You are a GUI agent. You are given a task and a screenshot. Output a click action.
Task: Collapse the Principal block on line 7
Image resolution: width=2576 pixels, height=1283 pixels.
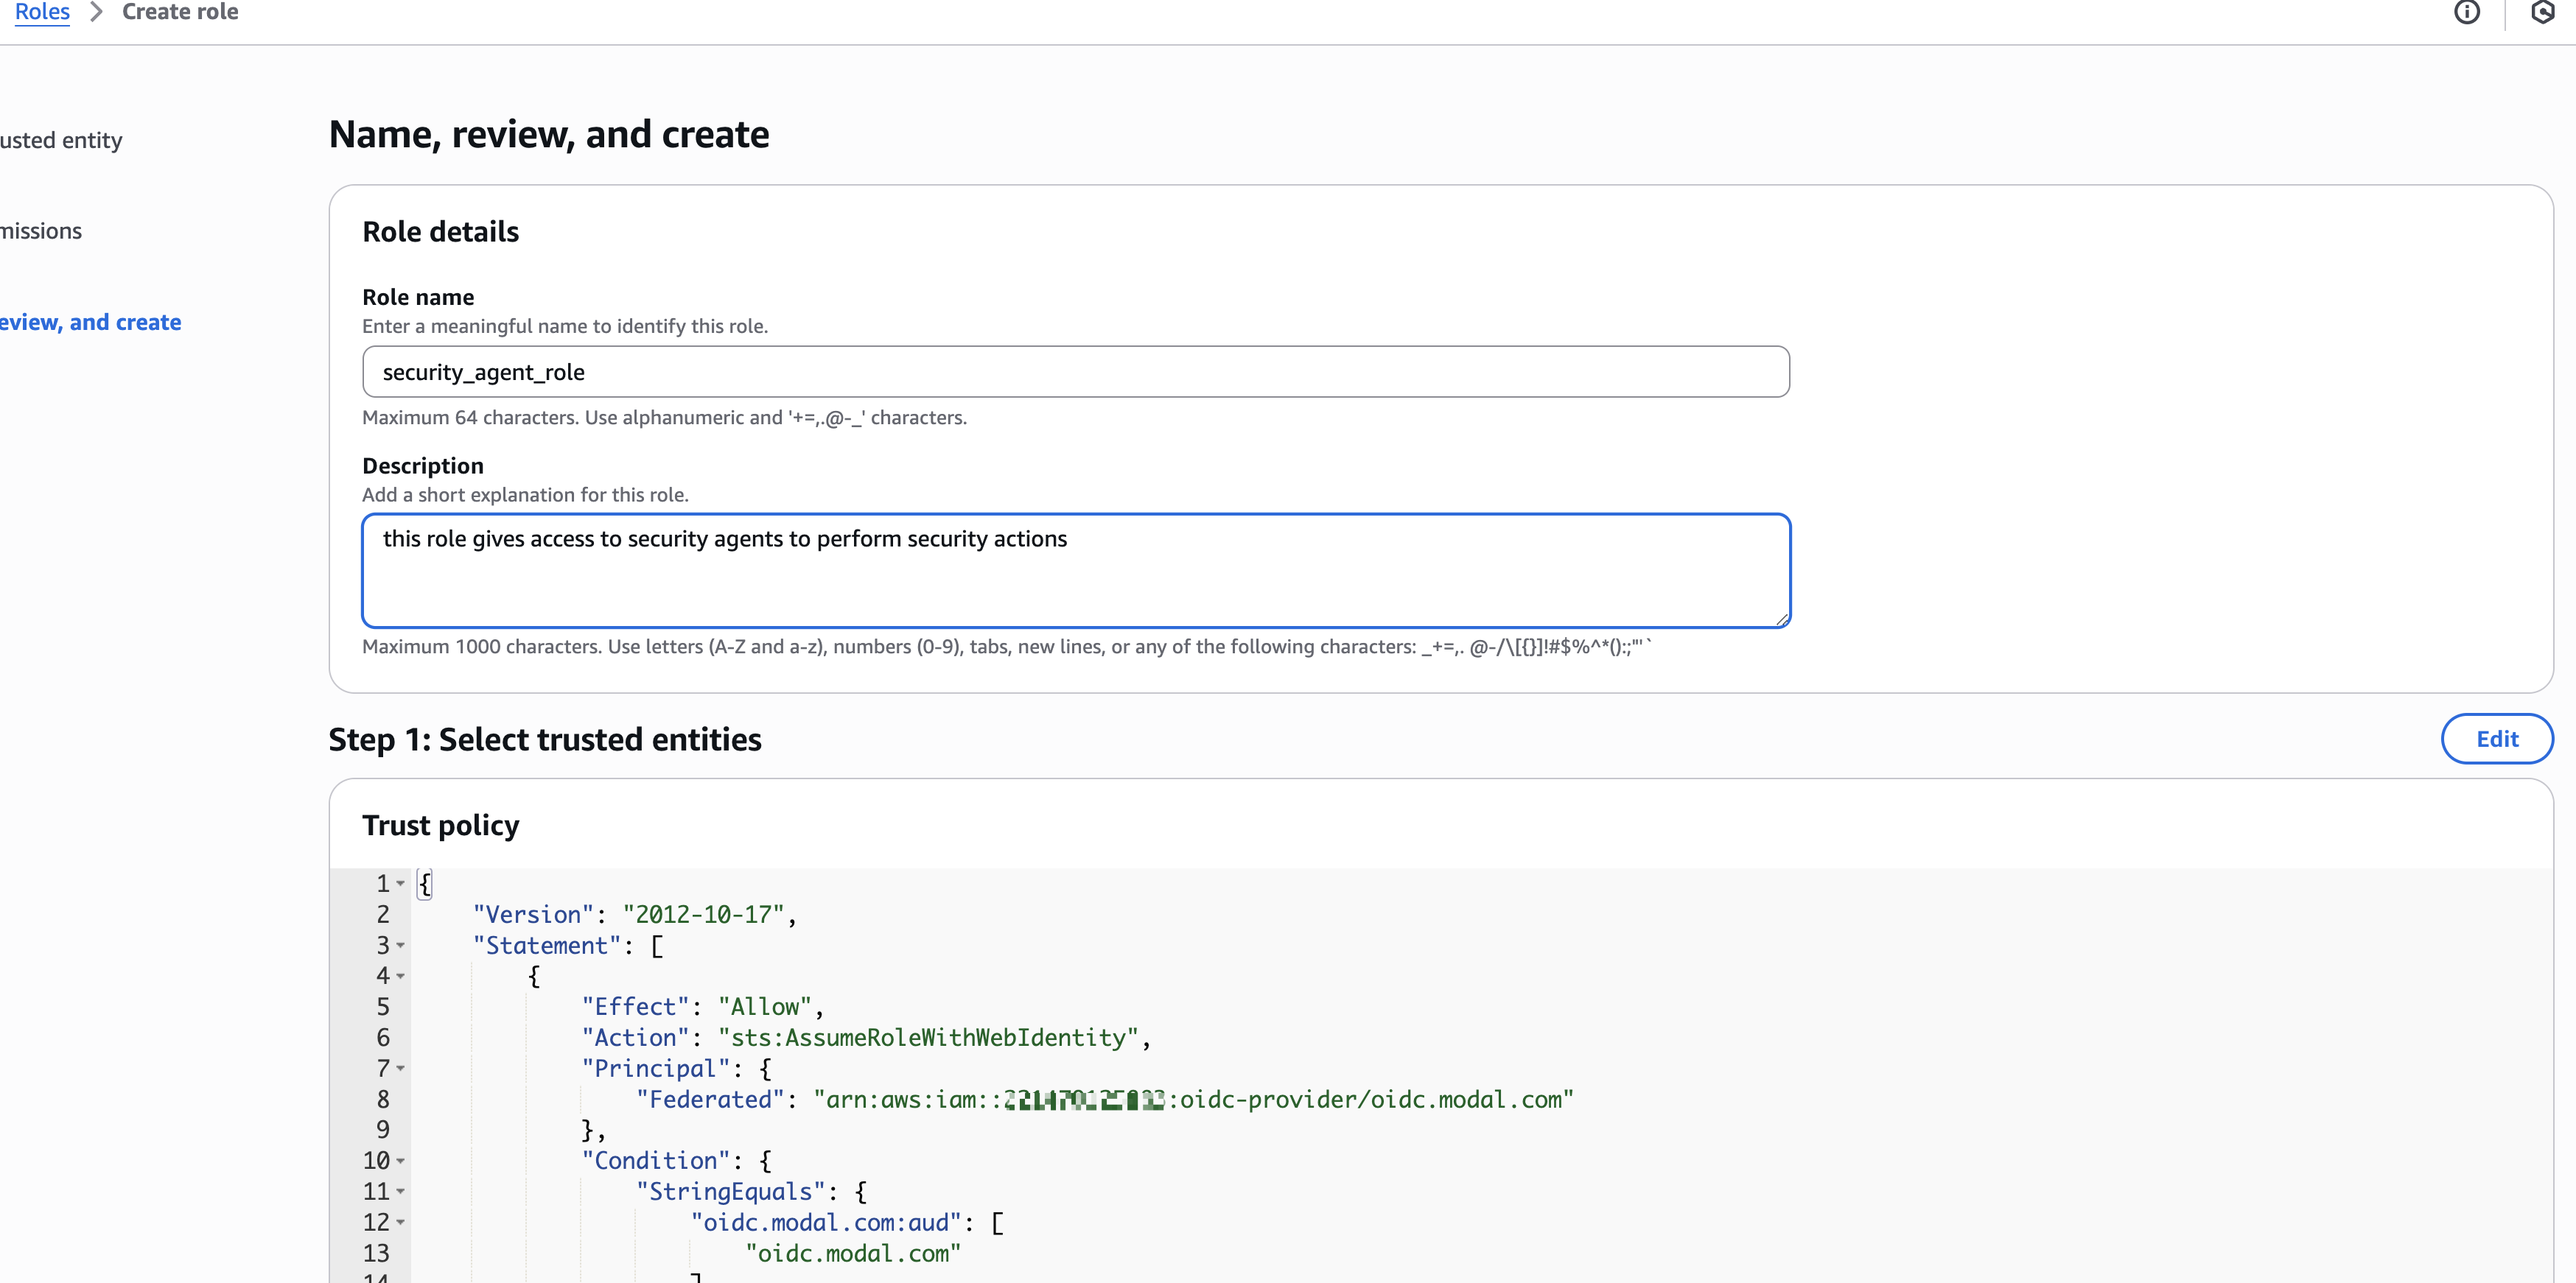401,1068
